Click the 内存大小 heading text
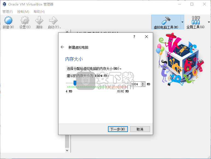 coord(74,59)
